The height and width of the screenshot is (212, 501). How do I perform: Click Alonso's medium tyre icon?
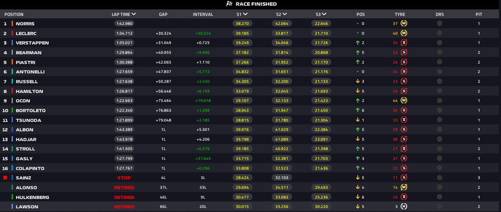404,188
